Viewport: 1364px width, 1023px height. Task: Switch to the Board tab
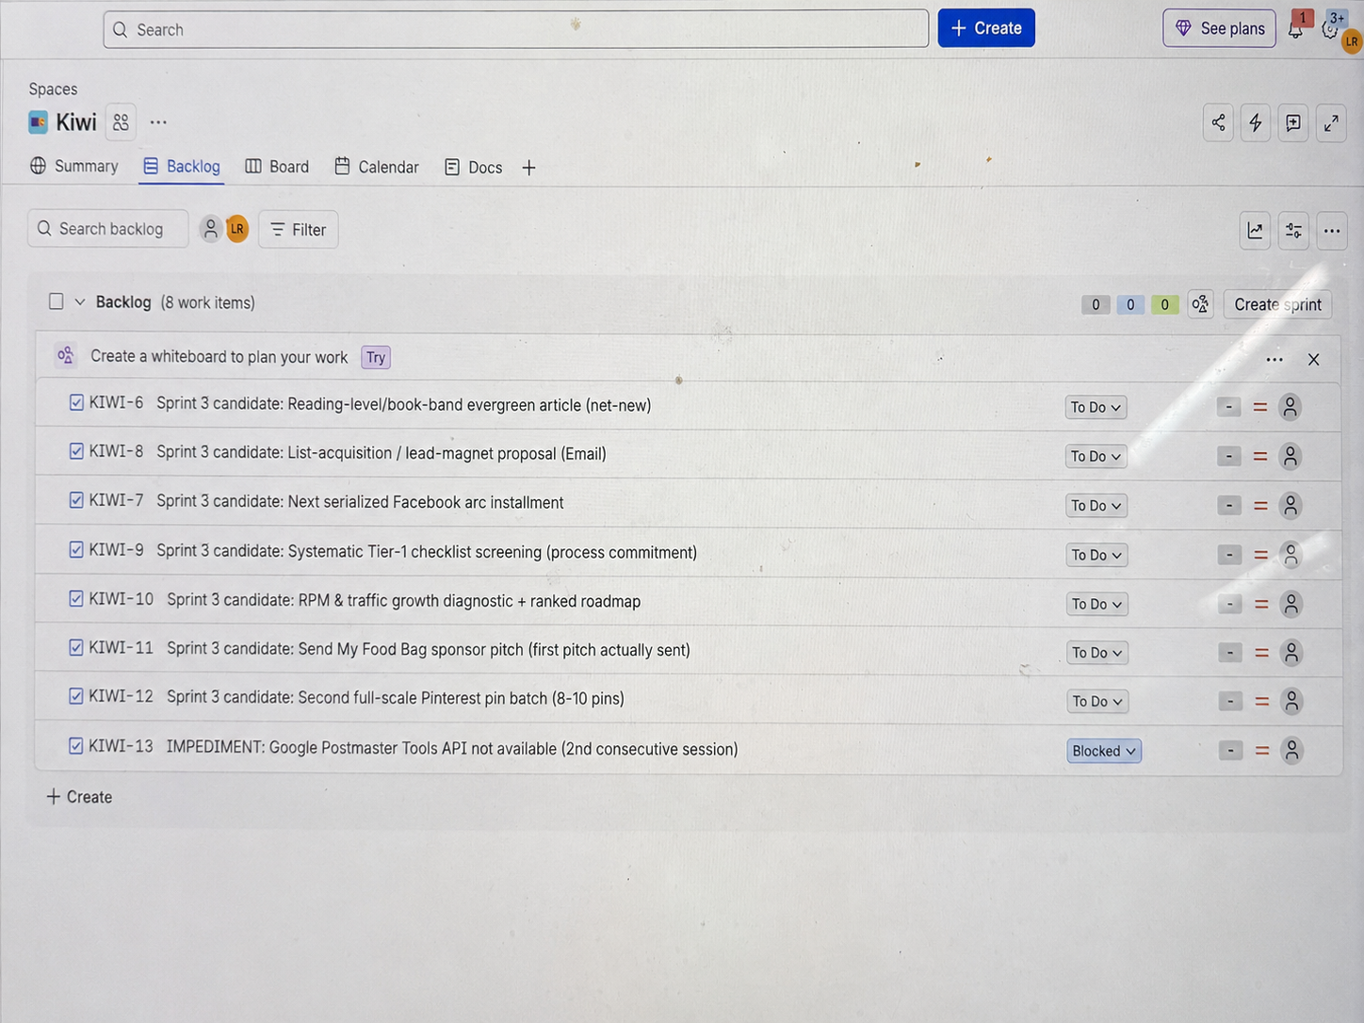coord(277,167)
